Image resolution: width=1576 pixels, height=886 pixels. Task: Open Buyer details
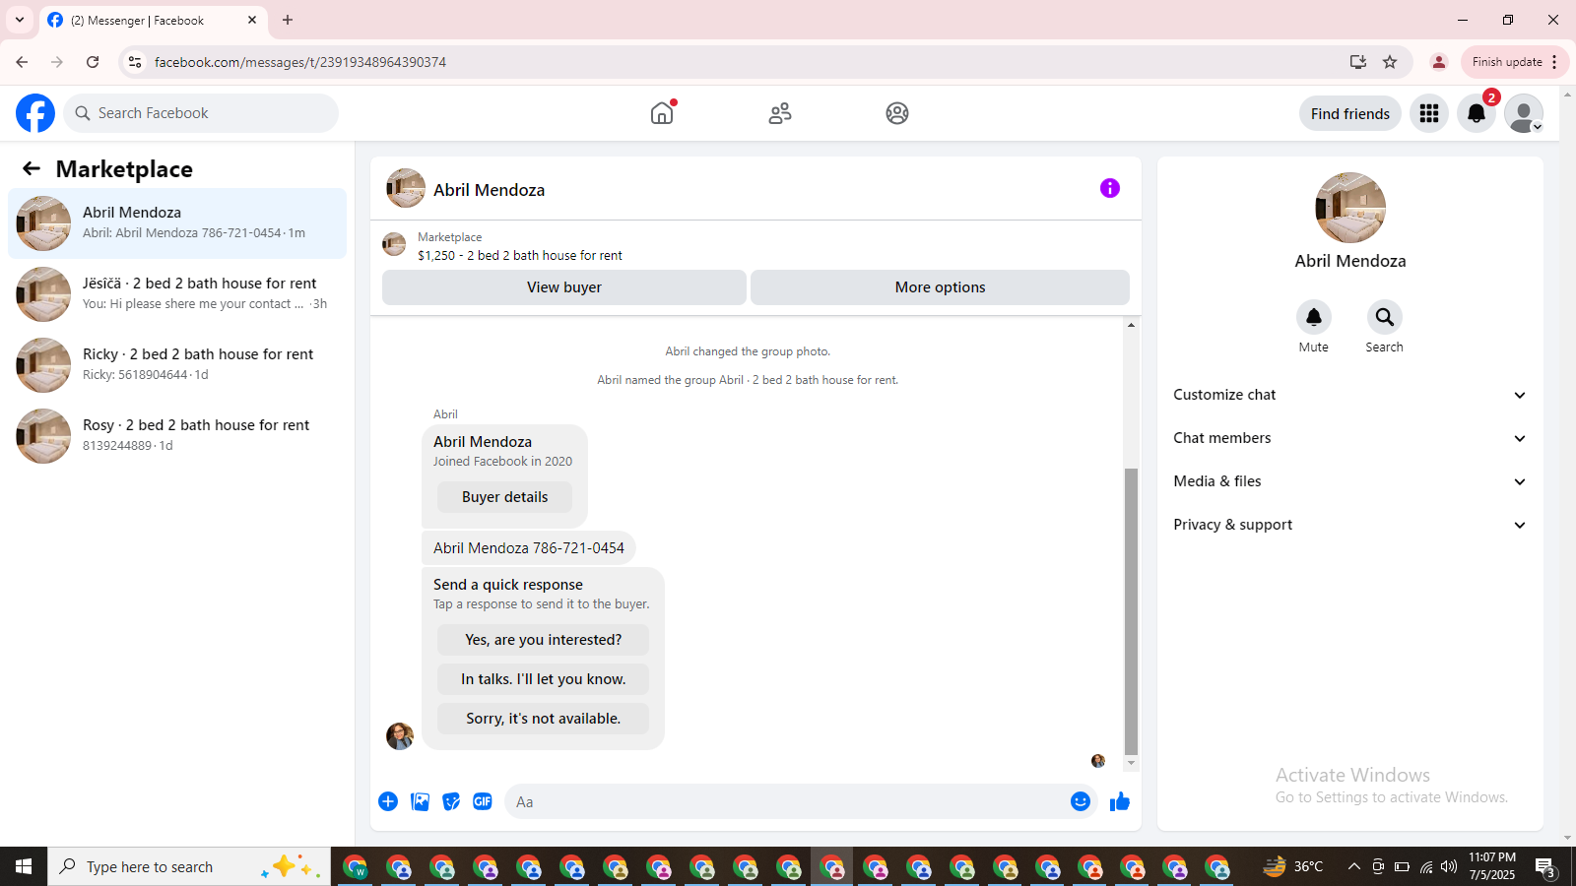[x=504, y=497]
